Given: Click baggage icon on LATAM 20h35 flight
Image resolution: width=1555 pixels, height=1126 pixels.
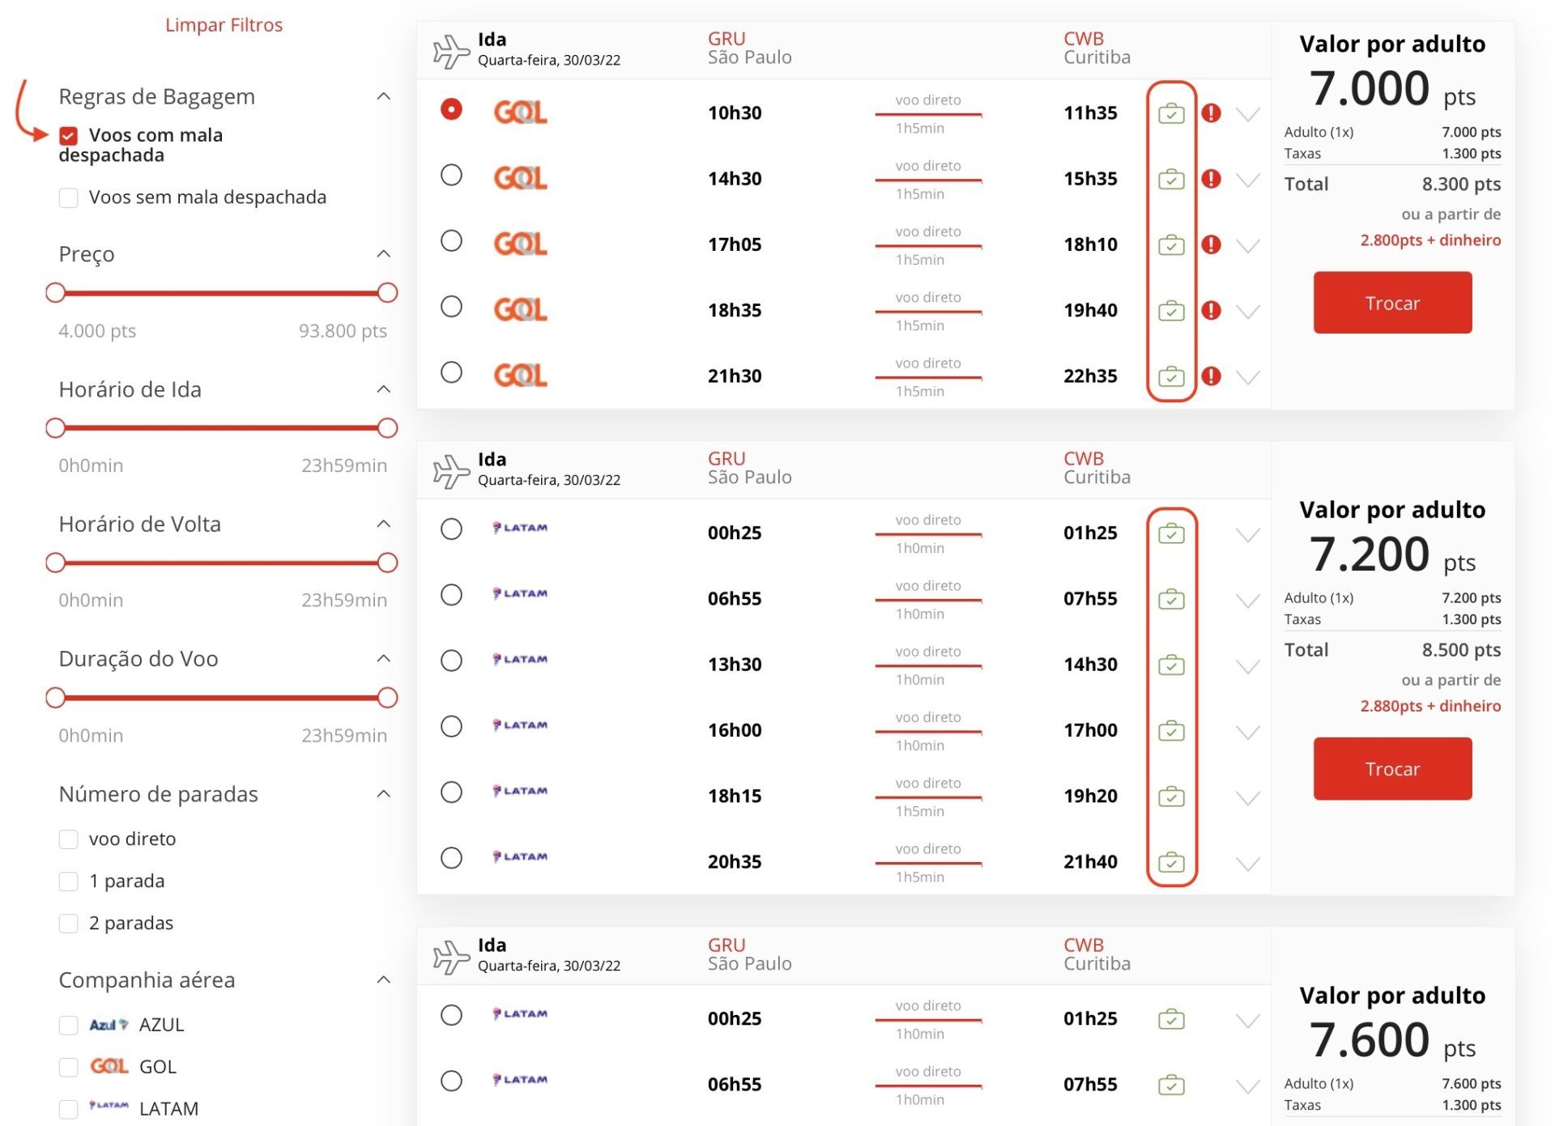Looking at the screenshot, I should coord(1171,862).
